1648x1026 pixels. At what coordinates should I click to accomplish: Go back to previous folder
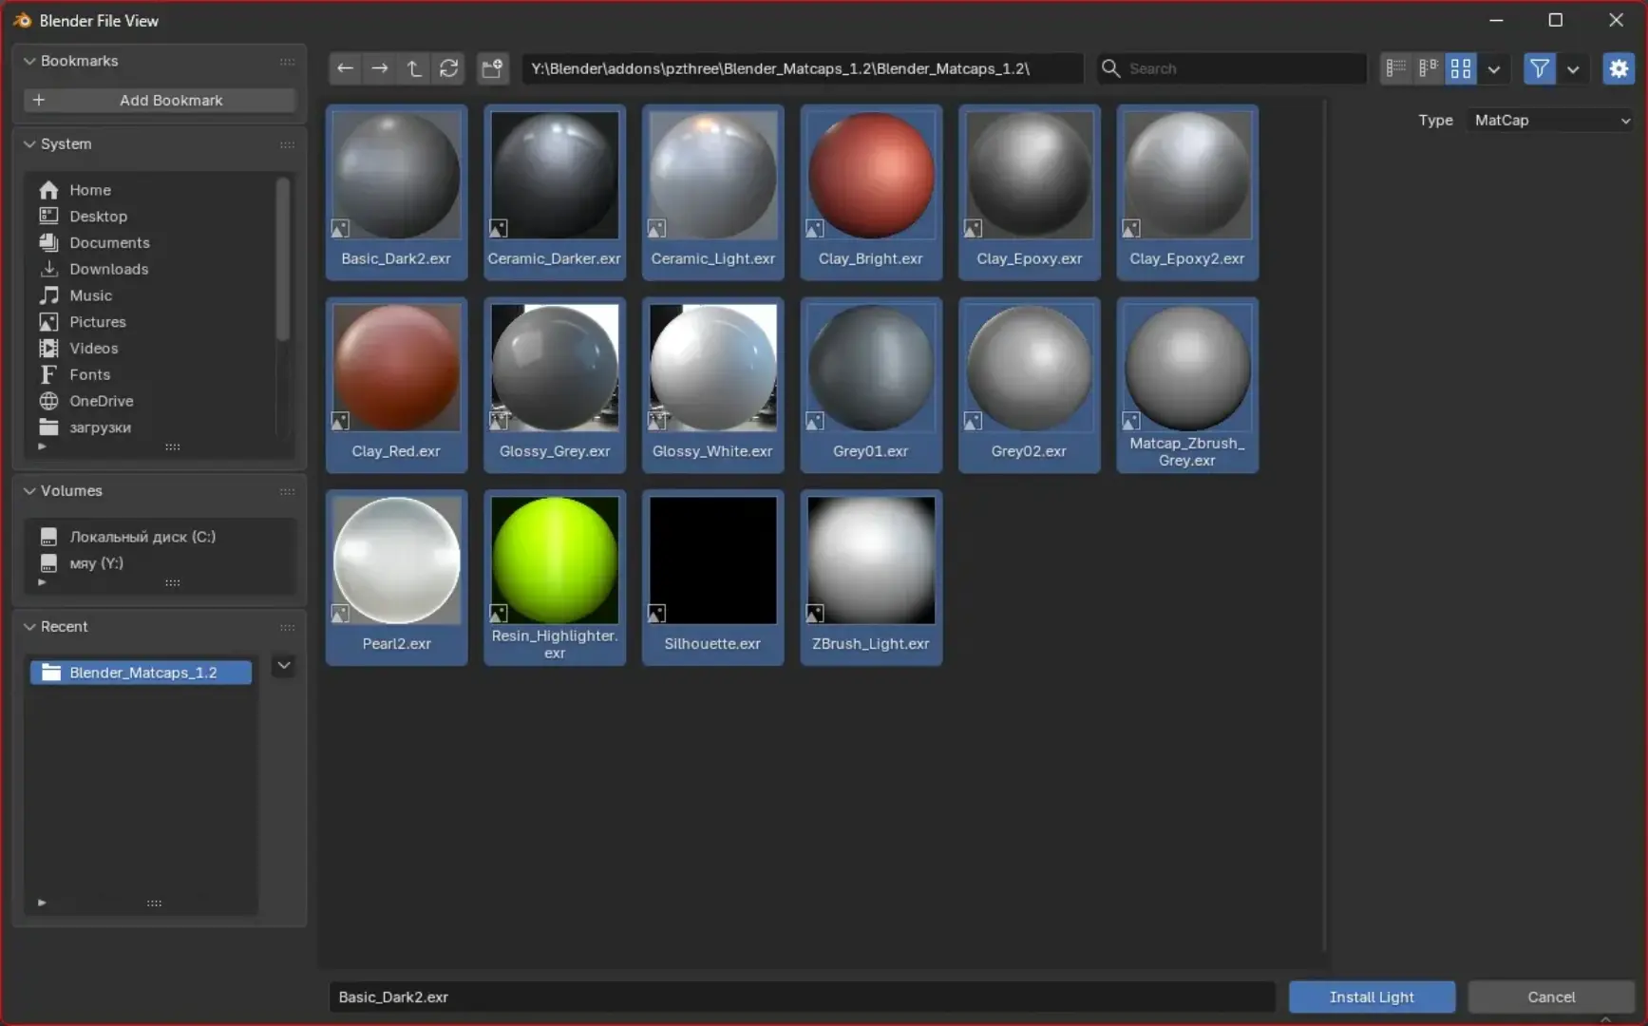pos(345,68)
